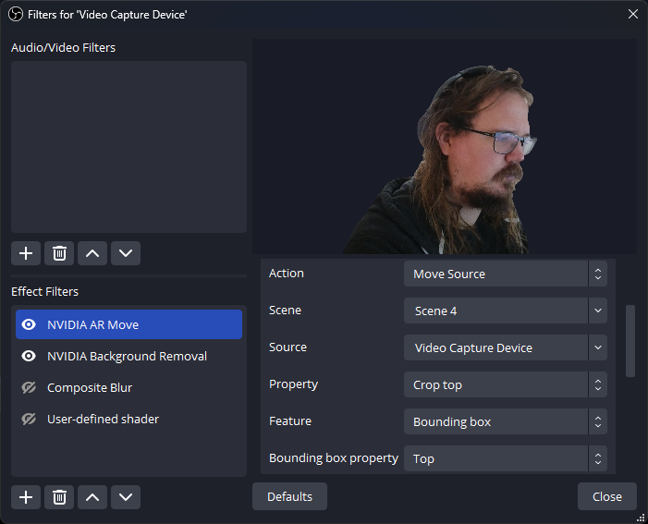Add a new audio/video filter with plus button

(x=26, y=253)
